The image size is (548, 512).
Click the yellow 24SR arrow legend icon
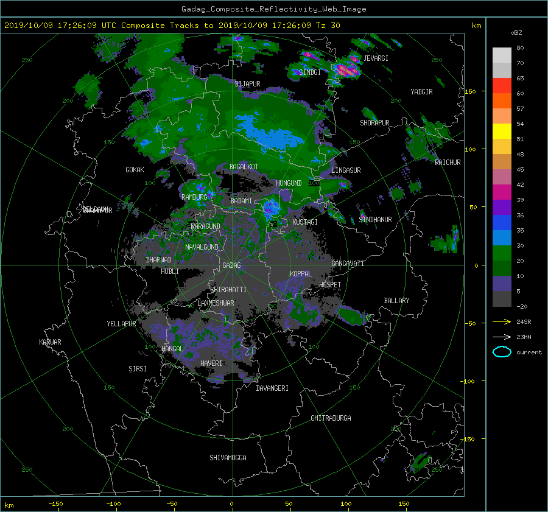(x=502, y=321)
